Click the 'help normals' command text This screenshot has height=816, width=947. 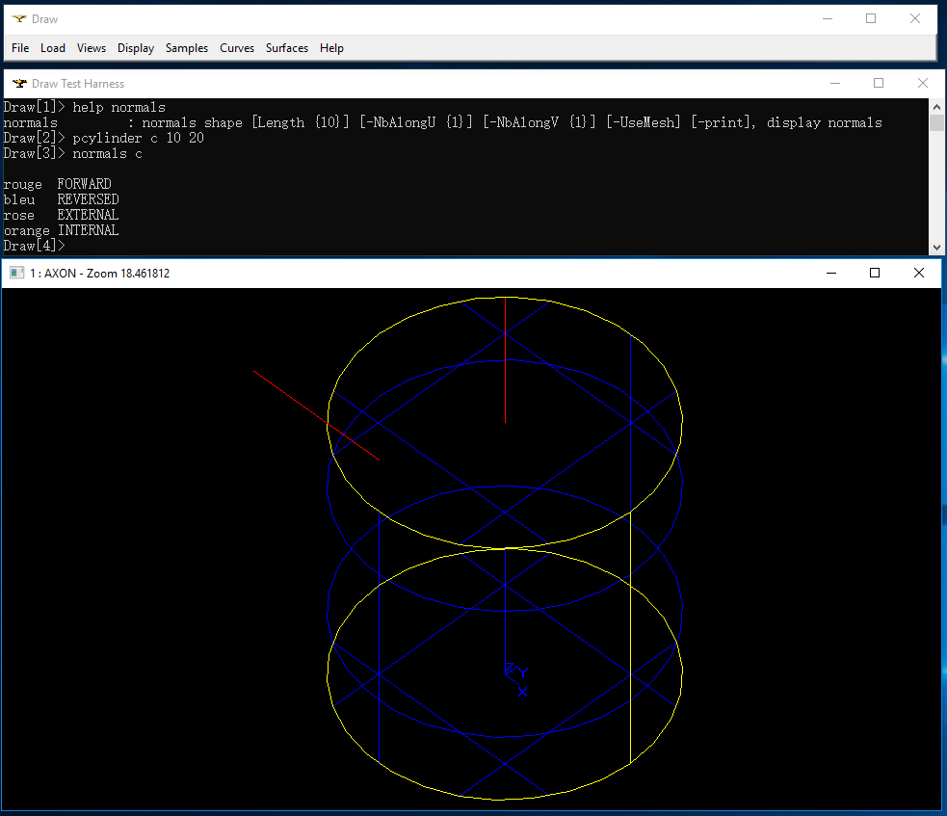pyautogui.click(x=119, y=107)
